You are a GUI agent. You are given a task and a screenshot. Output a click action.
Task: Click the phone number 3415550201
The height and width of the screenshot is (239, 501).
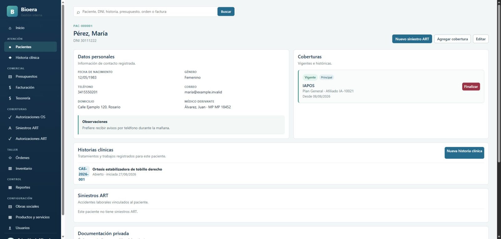pyautogui.click(x=88, y=92)
